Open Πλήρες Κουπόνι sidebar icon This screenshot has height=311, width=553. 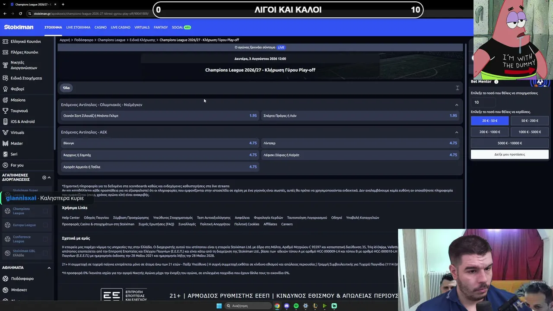click(x=6, y=52)
